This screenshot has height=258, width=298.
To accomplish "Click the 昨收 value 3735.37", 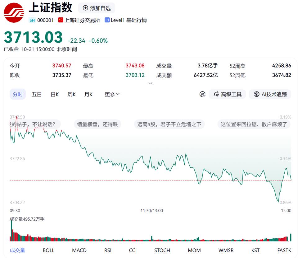I will (61, 75).
